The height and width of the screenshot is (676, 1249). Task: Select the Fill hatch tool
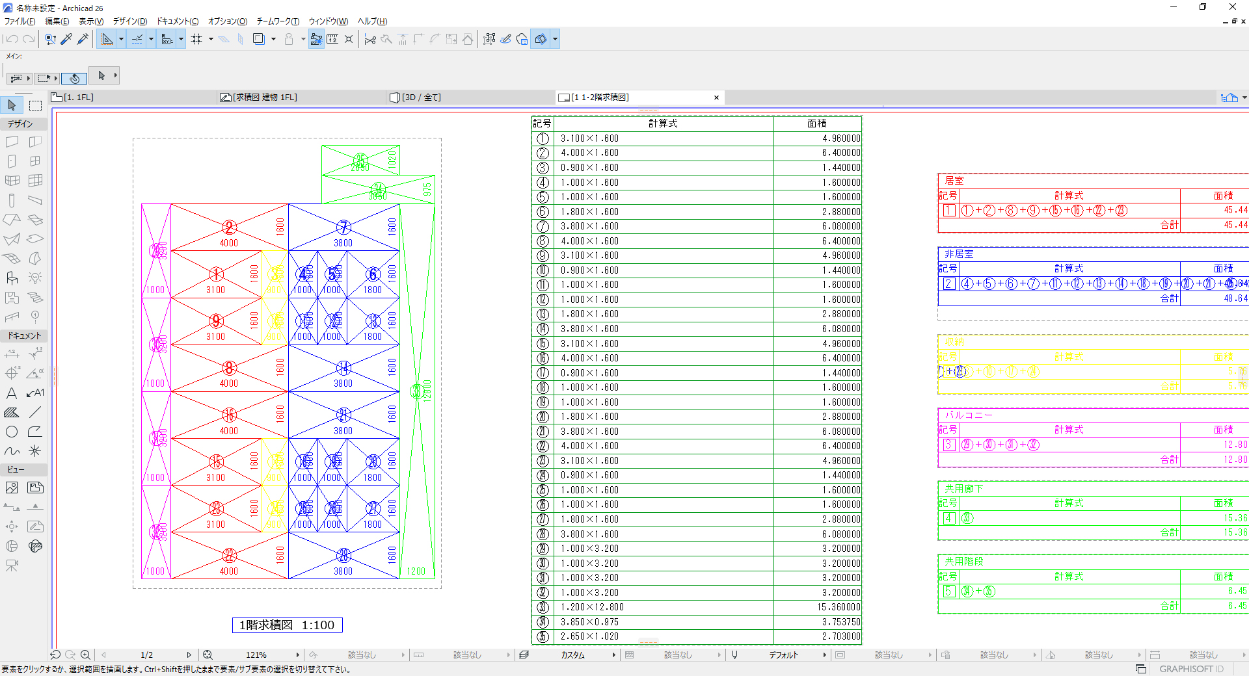pos(12,412)
